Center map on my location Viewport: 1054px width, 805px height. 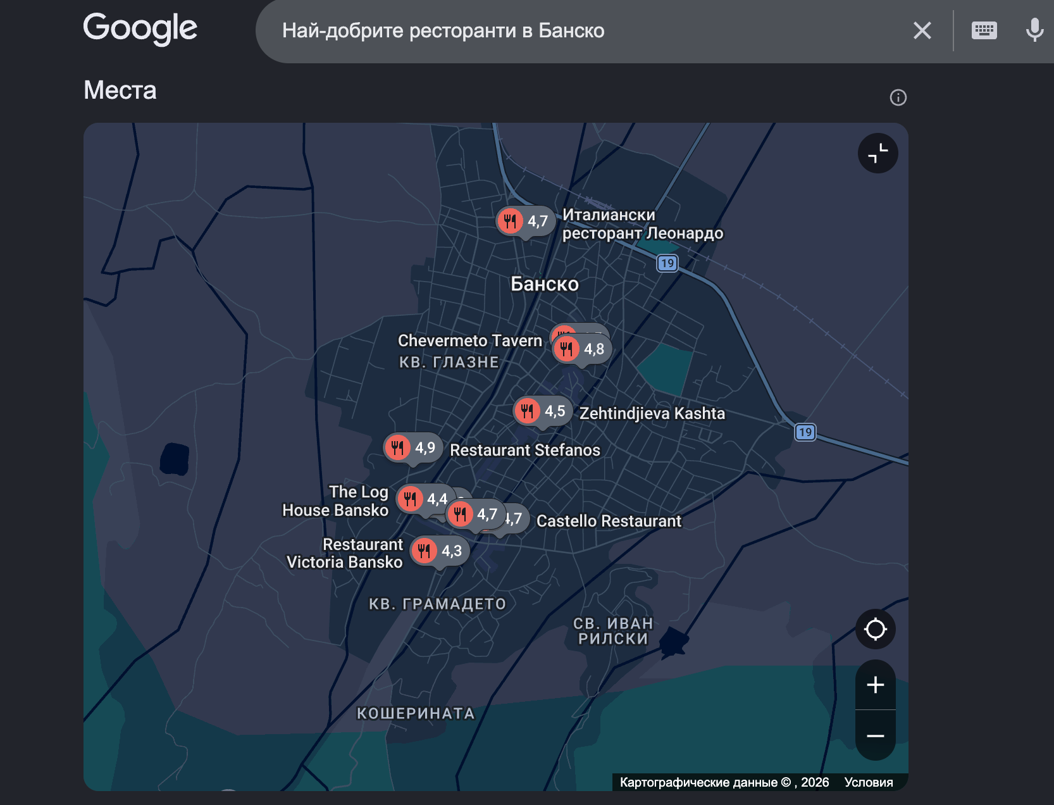tap(875, 629)
